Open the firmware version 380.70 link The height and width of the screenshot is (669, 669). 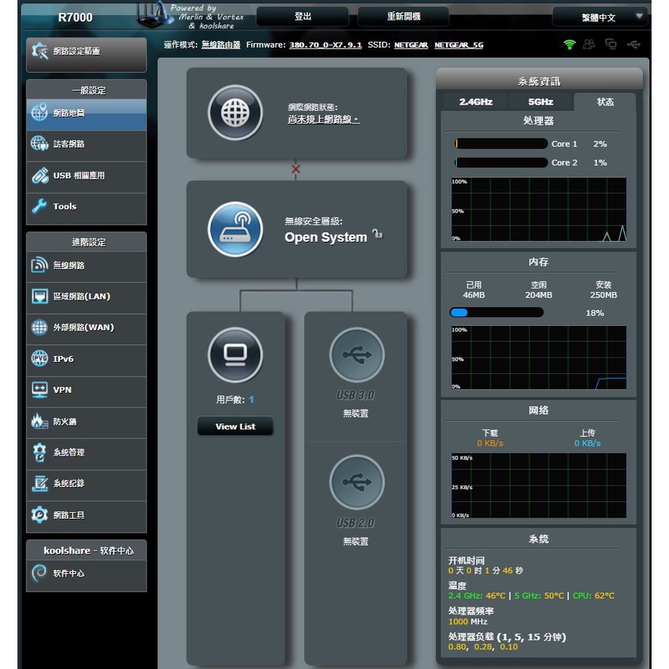[325, 46]
